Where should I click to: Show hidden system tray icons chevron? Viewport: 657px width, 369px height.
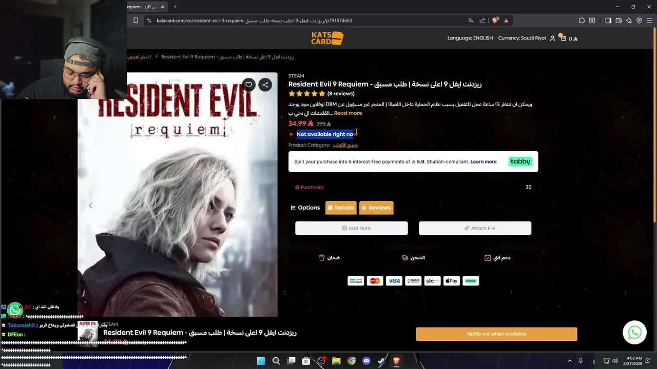[x=569, y=361]
